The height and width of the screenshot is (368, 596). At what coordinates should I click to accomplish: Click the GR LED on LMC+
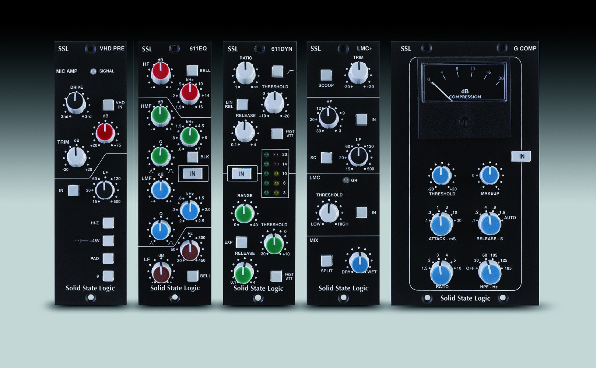click(x=346, y=180)
